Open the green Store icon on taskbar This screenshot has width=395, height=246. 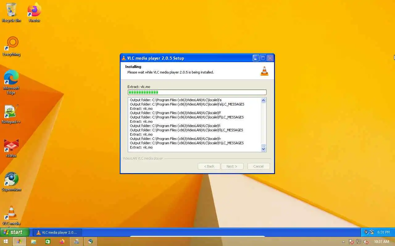point(48,242)
